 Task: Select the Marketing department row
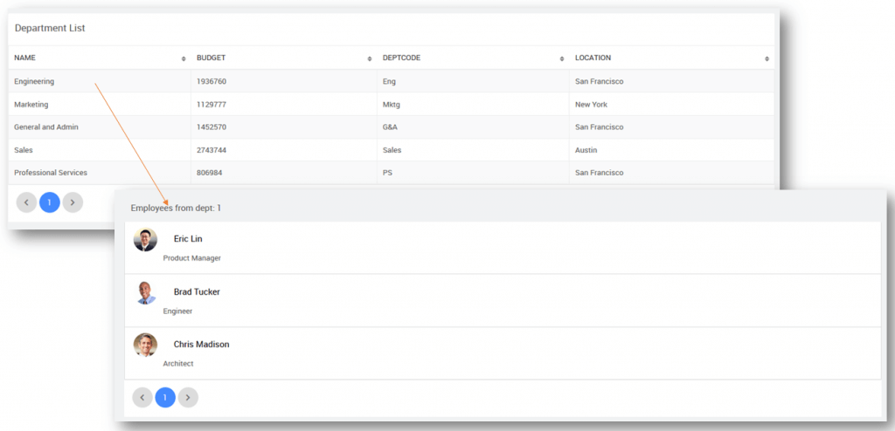click(31, 105)
